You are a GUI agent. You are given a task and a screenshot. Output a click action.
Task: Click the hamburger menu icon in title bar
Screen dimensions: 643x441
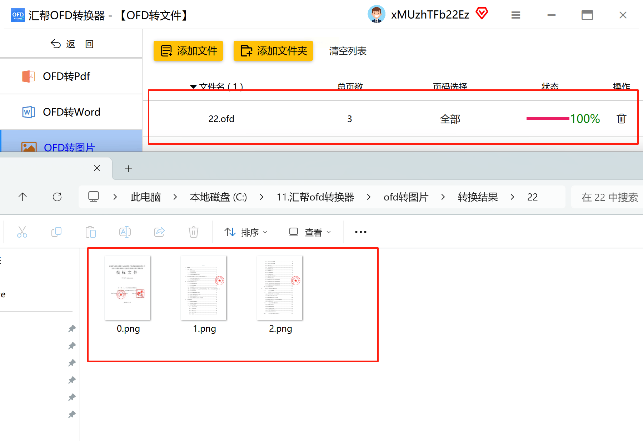click(515, 15)
